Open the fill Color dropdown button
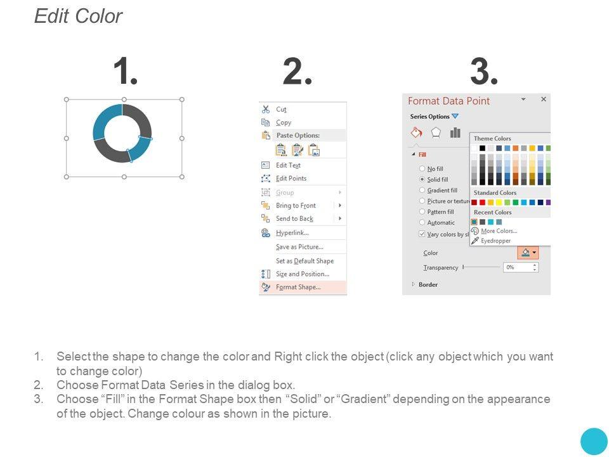 coord(528,253)
